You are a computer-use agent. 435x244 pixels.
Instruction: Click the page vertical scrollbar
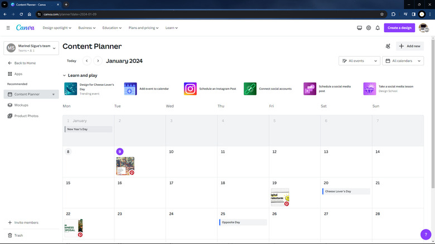pos(433,114)
